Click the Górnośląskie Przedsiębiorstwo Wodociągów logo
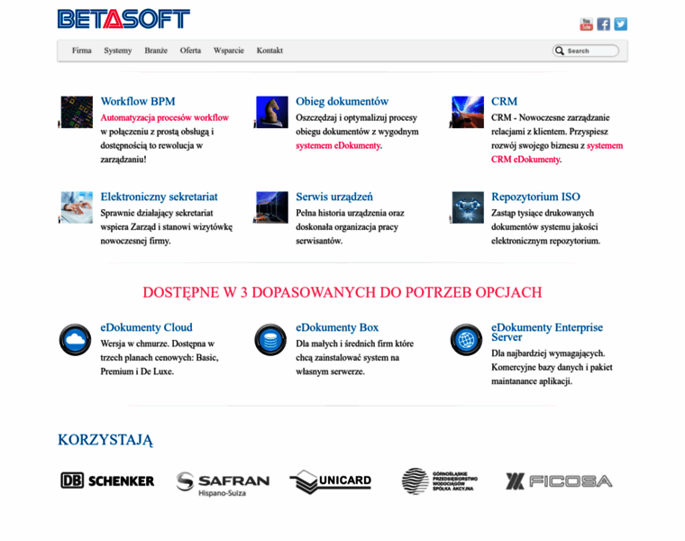This screenshot has width=685, height=541. coord(440,481)
